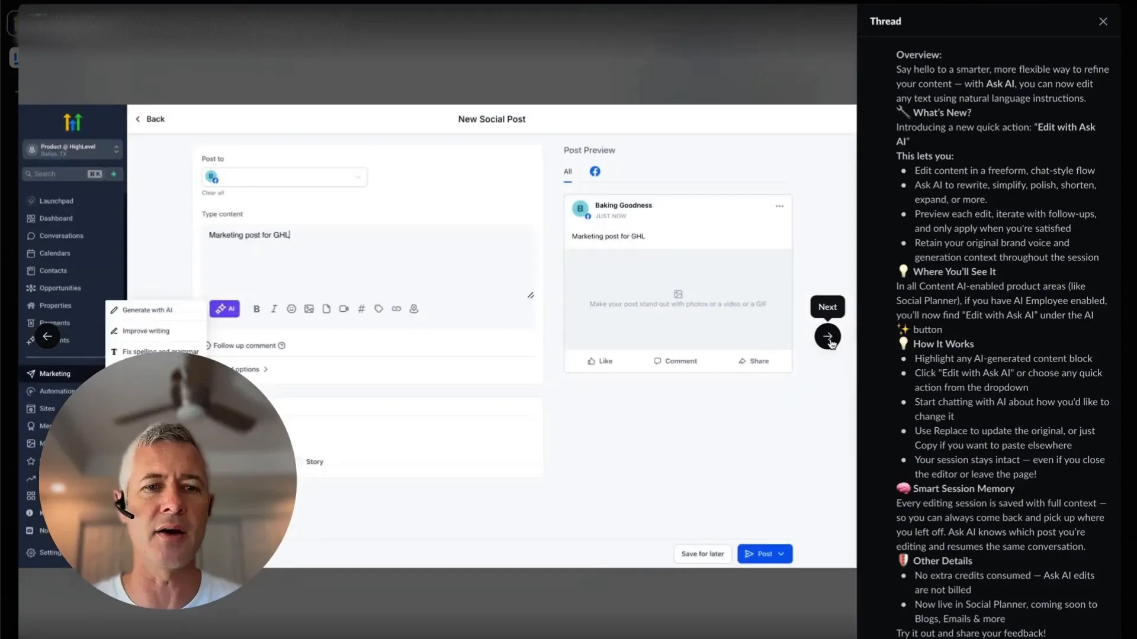Insert a link with chain icon
The height and width of the screenshot is (639, 1137).
(396, 309)
